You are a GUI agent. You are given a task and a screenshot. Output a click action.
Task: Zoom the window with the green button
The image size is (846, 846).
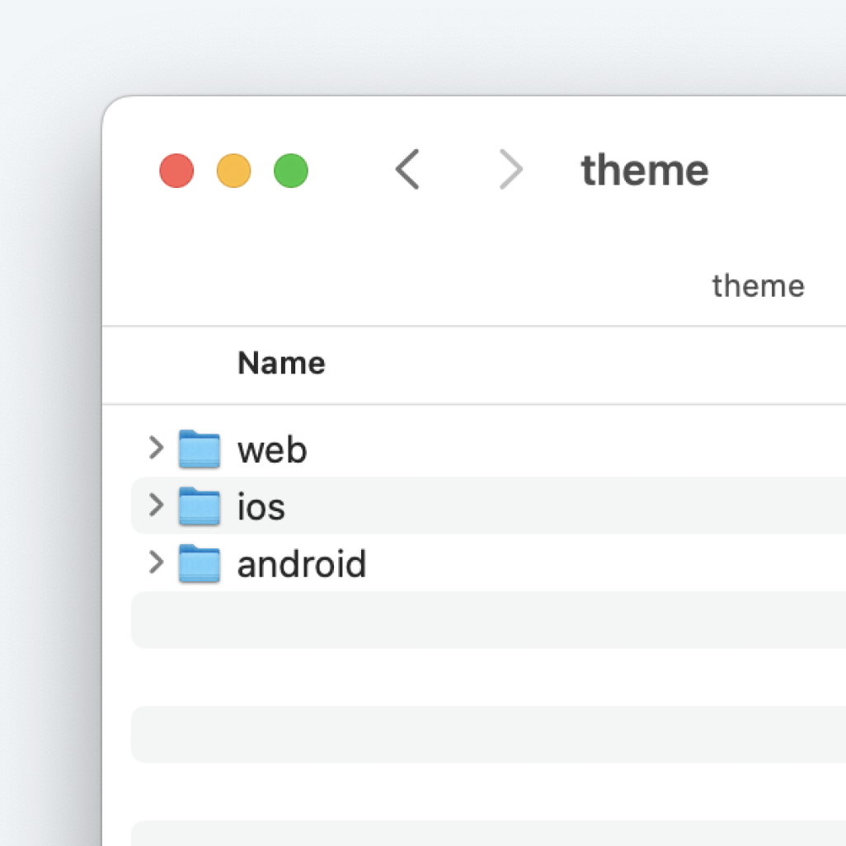[x=291, y=172]
